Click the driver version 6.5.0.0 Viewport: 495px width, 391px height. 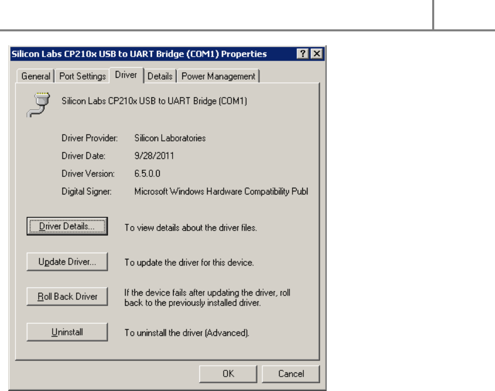(147, 173)
